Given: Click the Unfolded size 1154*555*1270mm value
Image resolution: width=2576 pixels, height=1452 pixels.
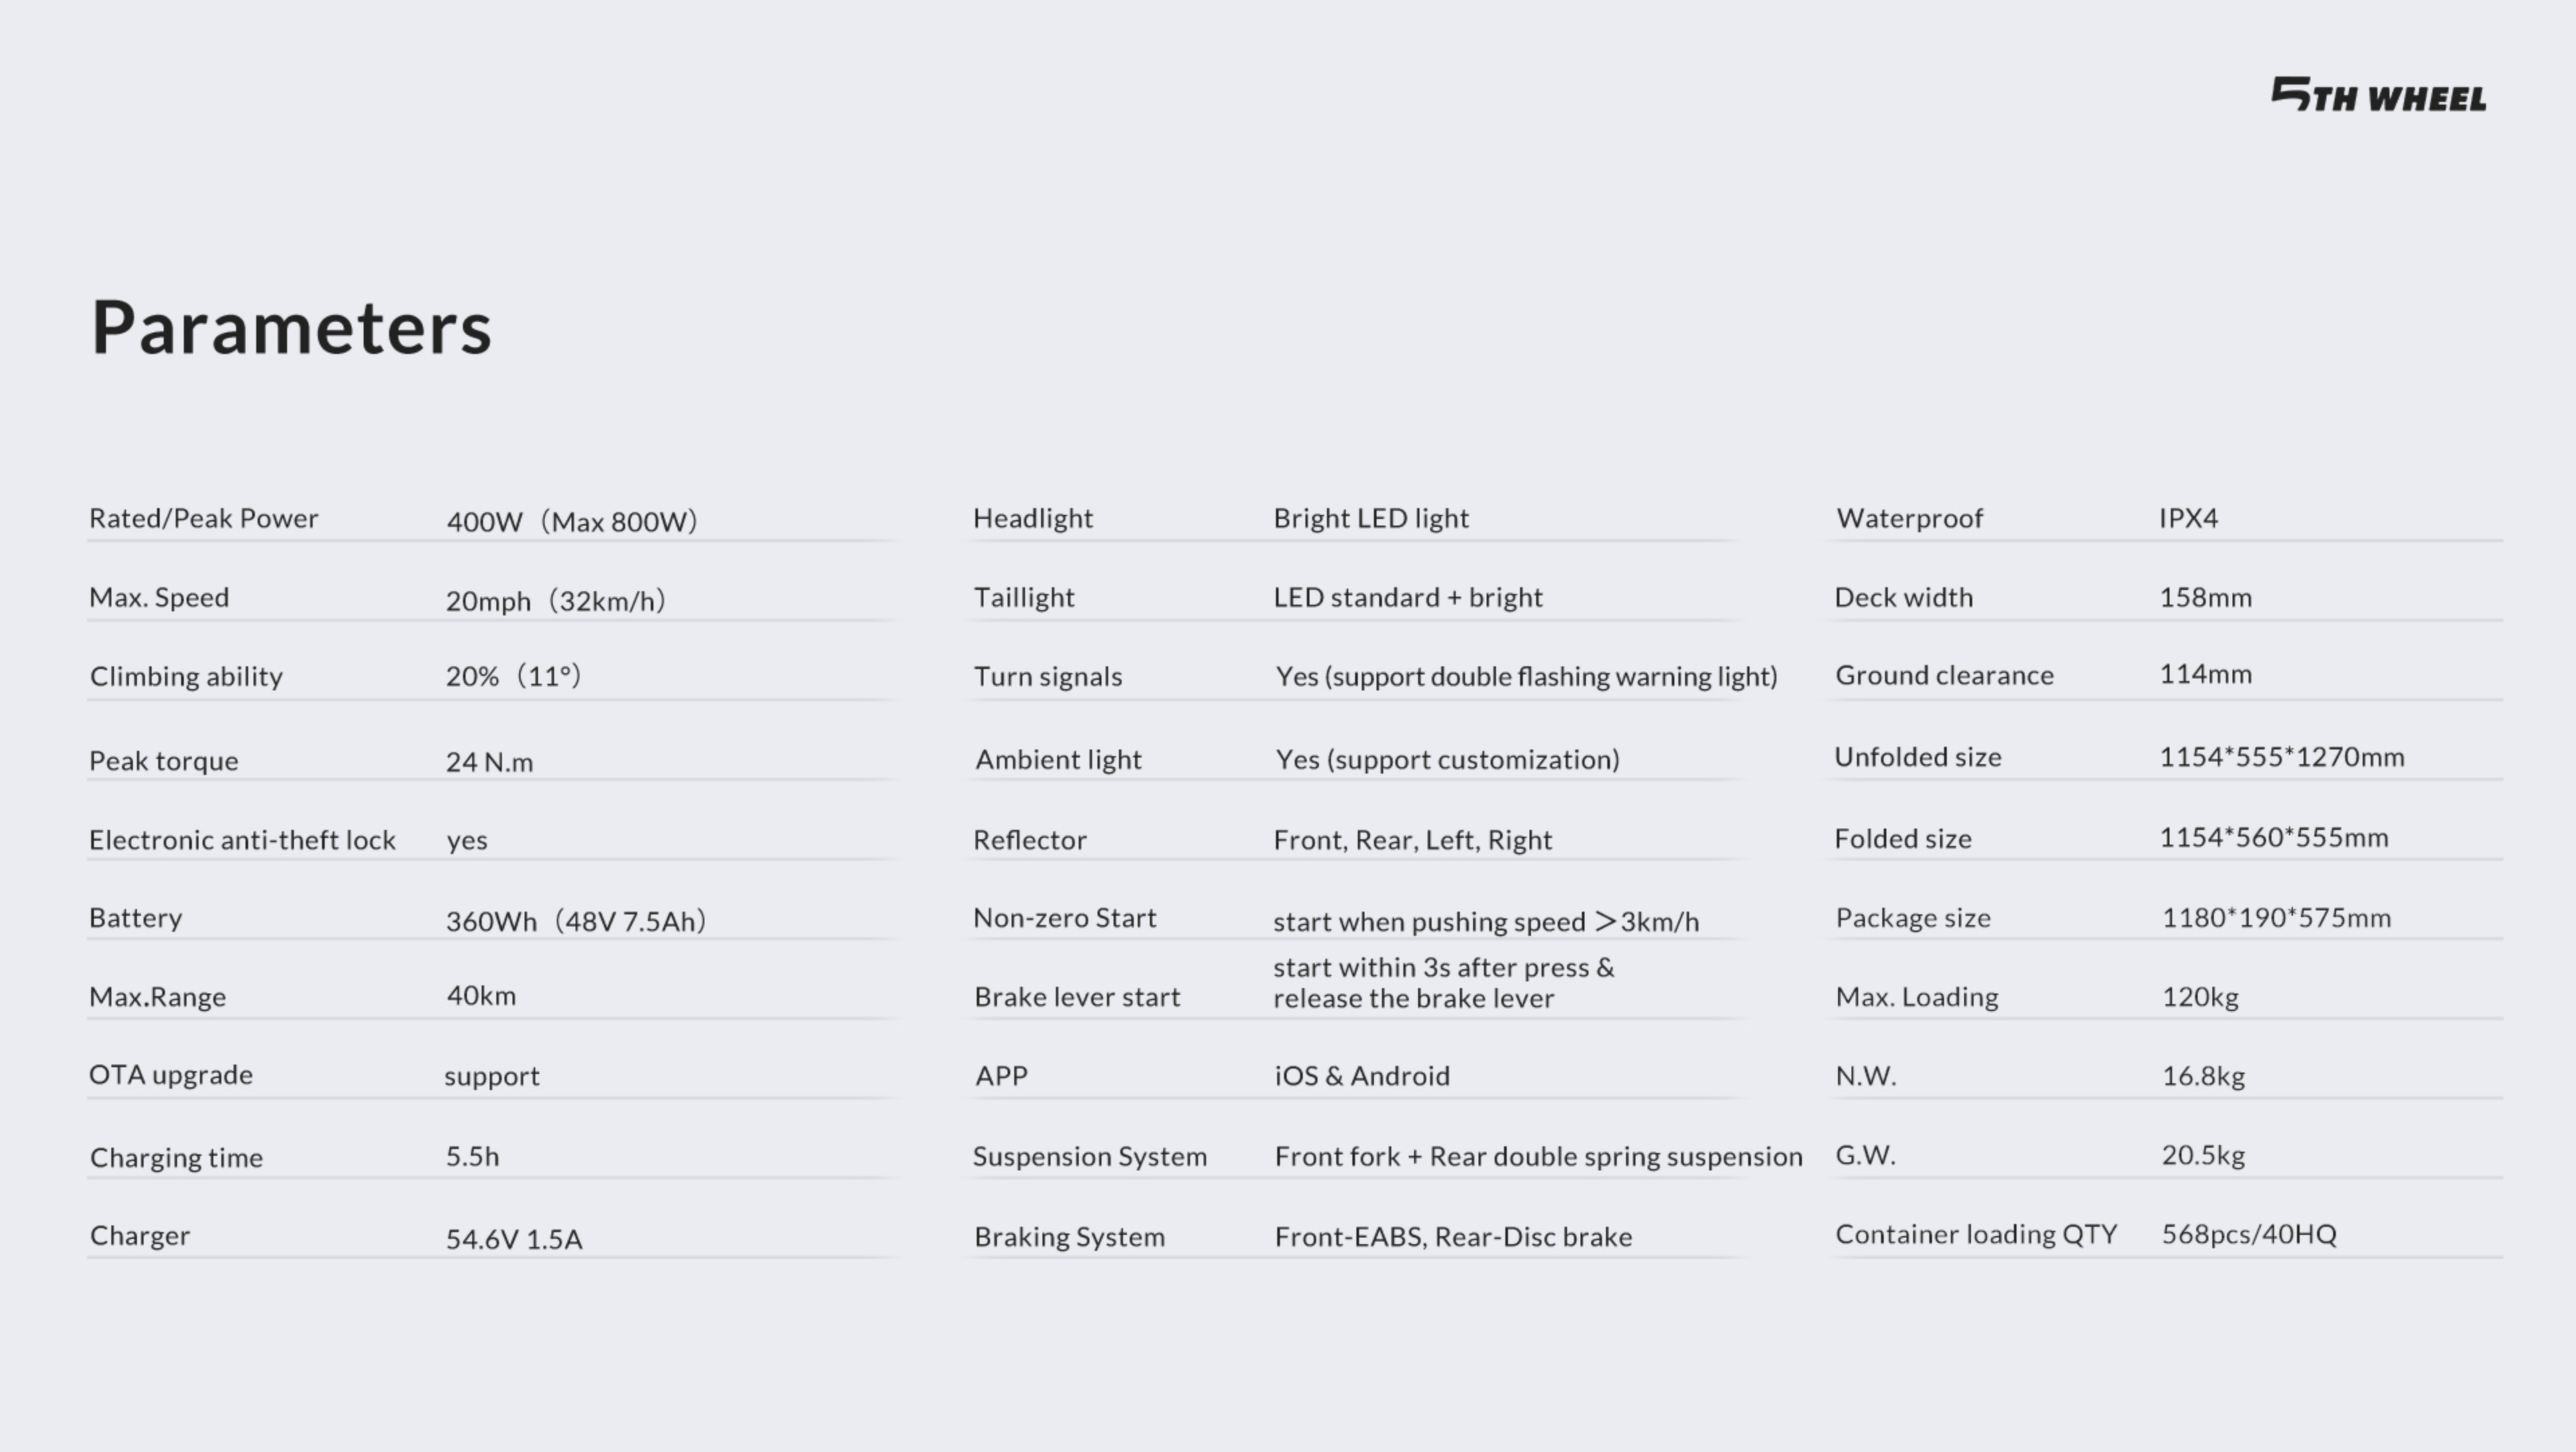Looking at the screenshot, I should coord(2281,758).
